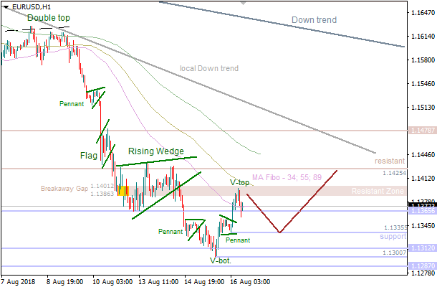Screen dimensions: 437x287
Task: Click the '10 Aug 03:00' time axis label
Action: (114, 281)
